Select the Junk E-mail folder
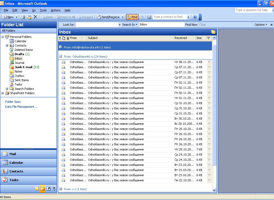 pos(24,67)
